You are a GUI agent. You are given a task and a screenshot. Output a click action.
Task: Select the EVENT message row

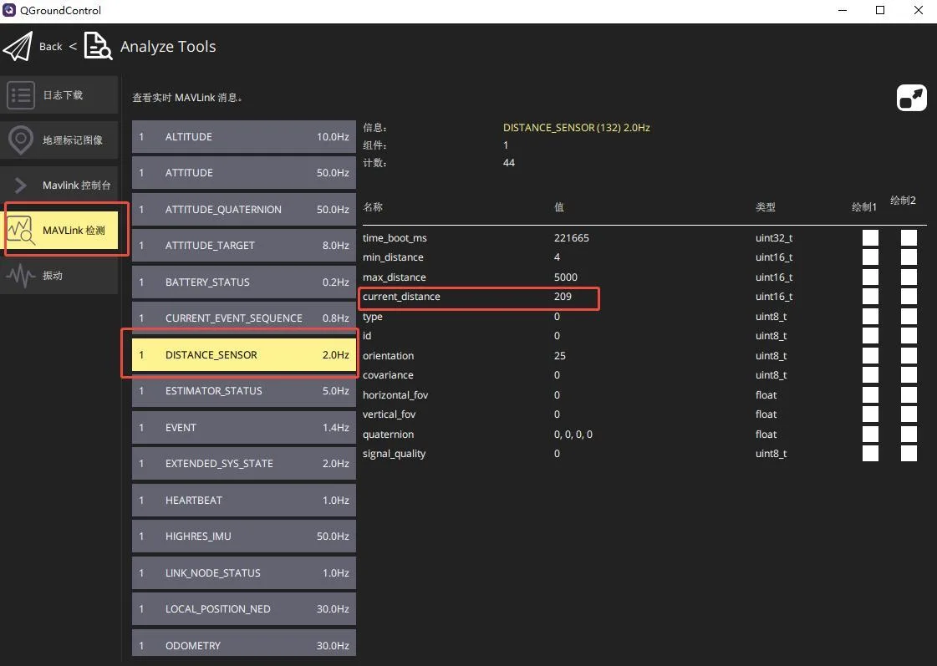[244, 428]
